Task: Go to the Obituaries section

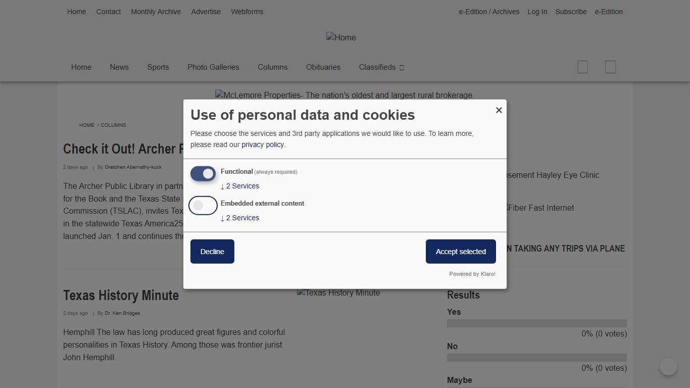Action: pos(323,67)
